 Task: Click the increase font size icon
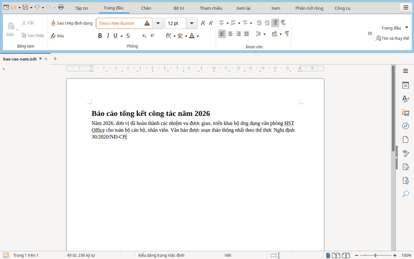(203, 23)
